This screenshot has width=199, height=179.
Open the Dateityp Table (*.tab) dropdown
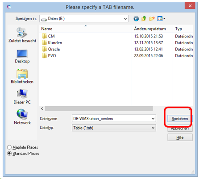[114, 128]
